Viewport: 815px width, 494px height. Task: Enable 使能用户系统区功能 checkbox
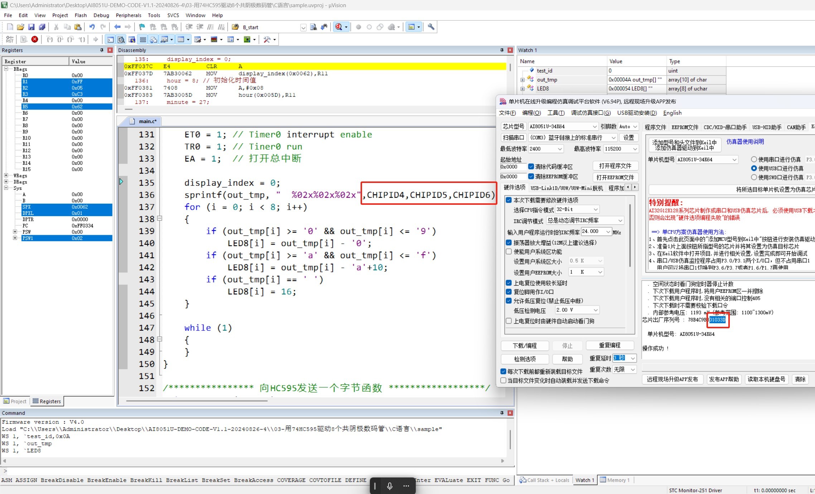pos(508,252)
